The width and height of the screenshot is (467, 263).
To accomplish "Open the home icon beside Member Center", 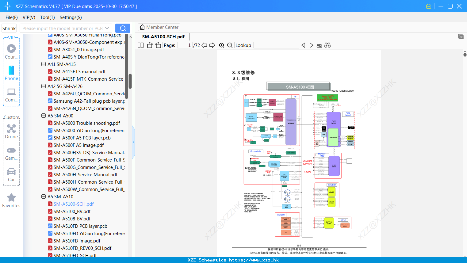I will coord(142,27).
